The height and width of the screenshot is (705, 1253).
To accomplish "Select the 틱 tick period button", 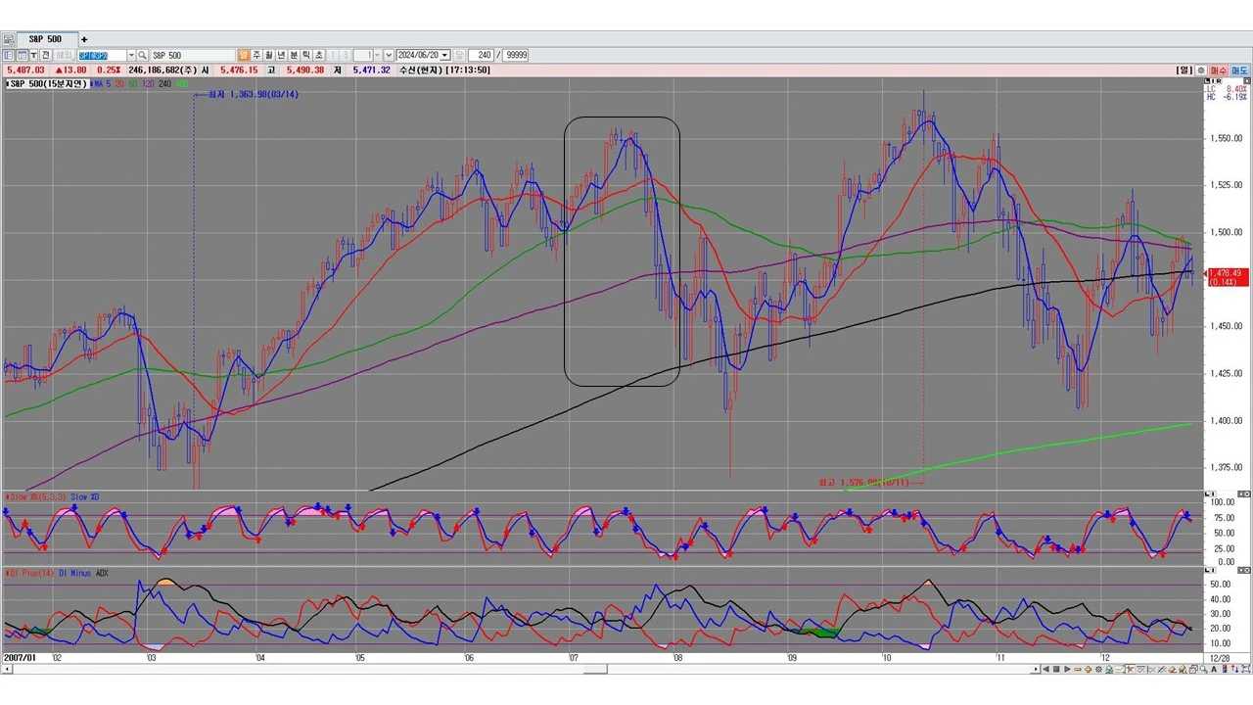I will click(x=307, y=56).
